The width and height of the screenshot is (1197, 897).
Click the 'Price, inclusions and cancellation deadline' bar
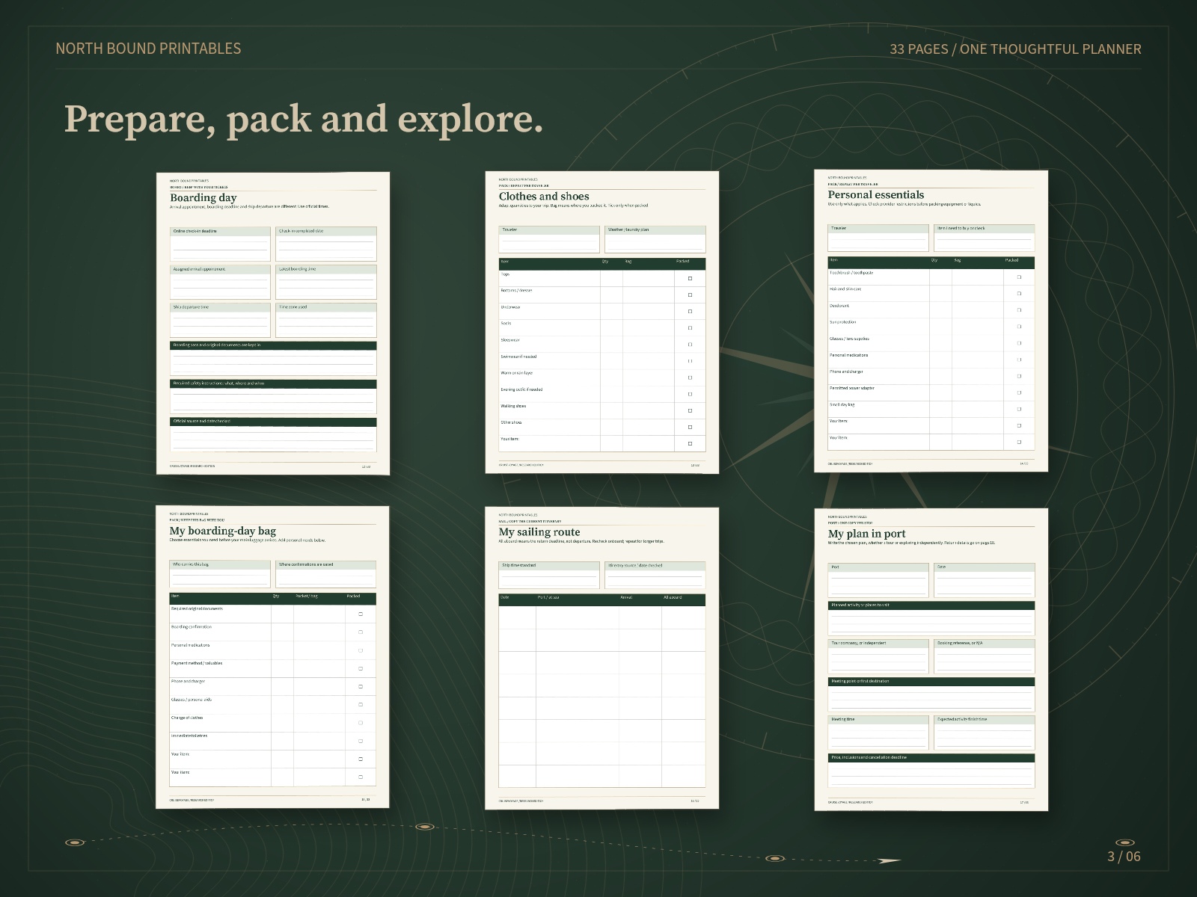tap(931, 758)
